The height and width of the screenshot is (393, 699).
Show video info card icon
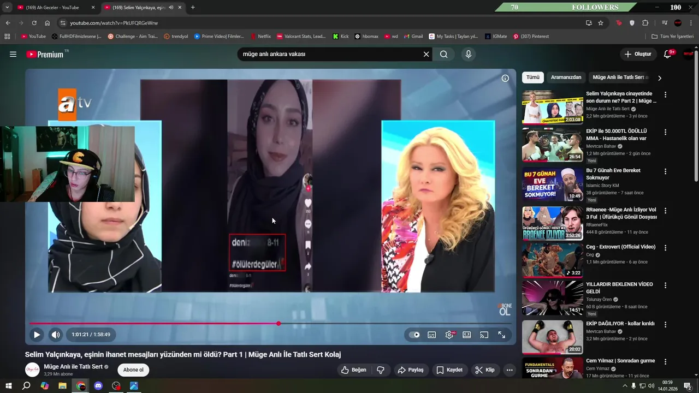[x=505, y=78]
